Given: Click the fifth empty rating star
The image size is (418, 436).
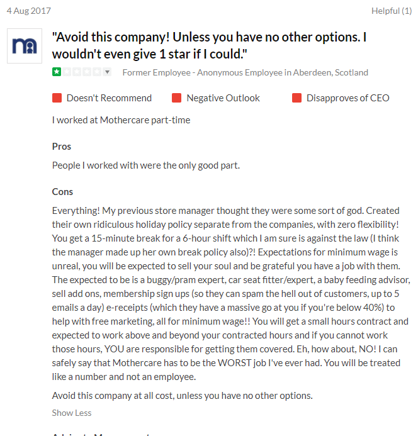Looking at the screenshot, I should (x=97, y=72).
